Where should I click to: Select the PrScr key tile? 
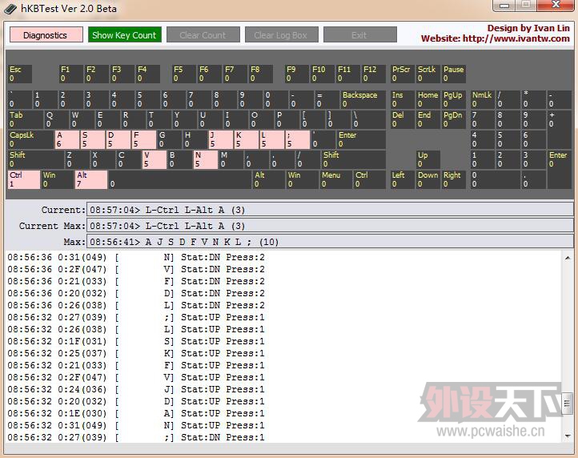(x=402, y=74)
